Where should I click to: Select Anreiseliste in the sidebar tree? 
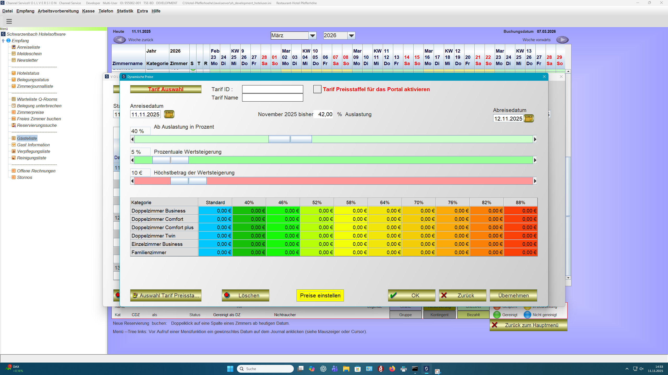[x=28, y=47]
